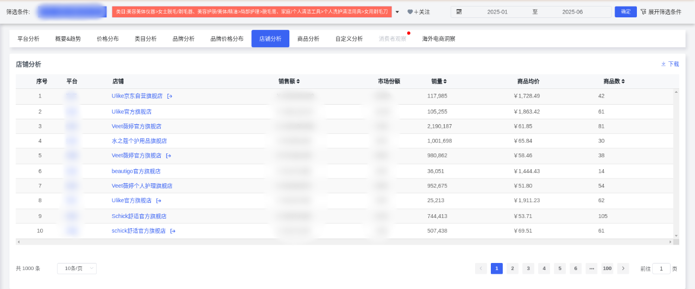Click the 前往 page number input box
695x289 pixels.
click(661, 268)
